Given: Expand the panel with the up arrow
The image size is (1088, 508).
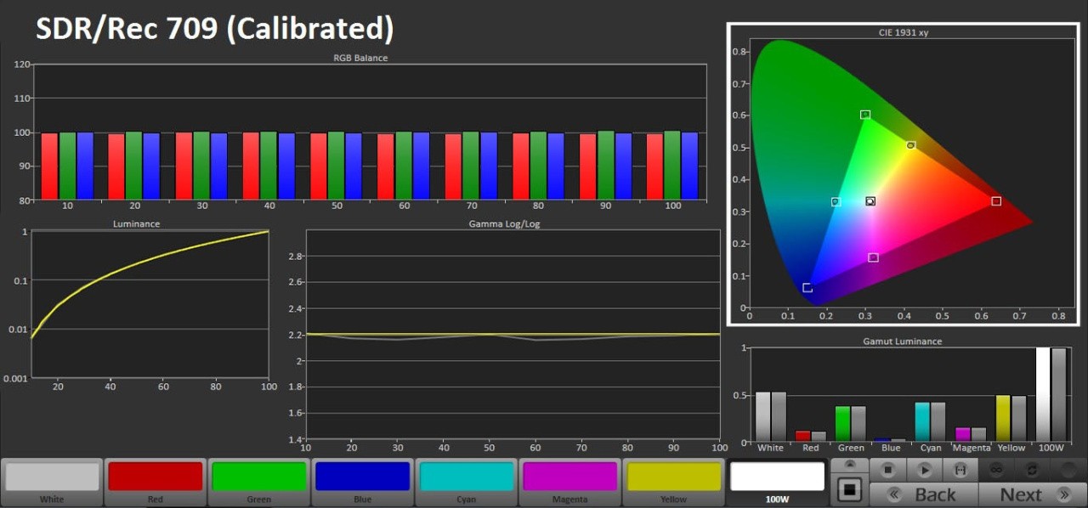Looking at the screenshot, I should (851, 465).
